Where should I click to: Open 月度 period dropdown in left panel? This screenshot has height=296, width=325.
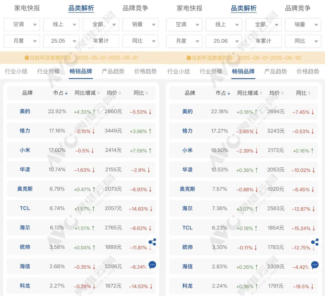(22, 41)
